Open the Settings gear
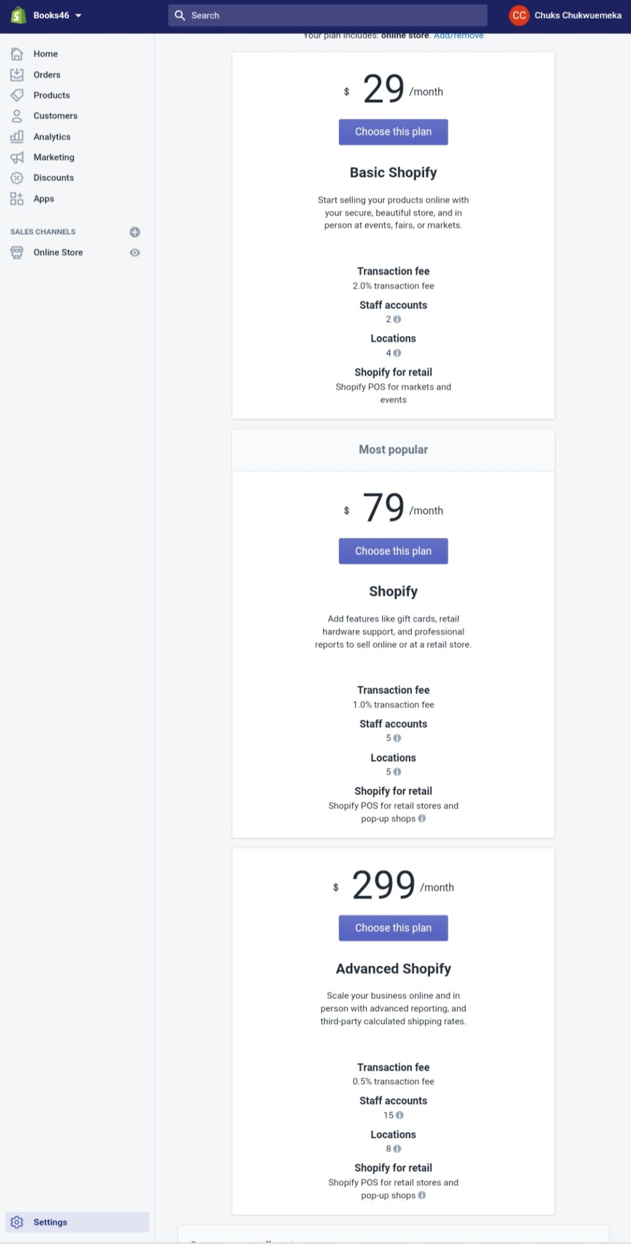This screenshot has width=631, height=1246. point(18,1222)
